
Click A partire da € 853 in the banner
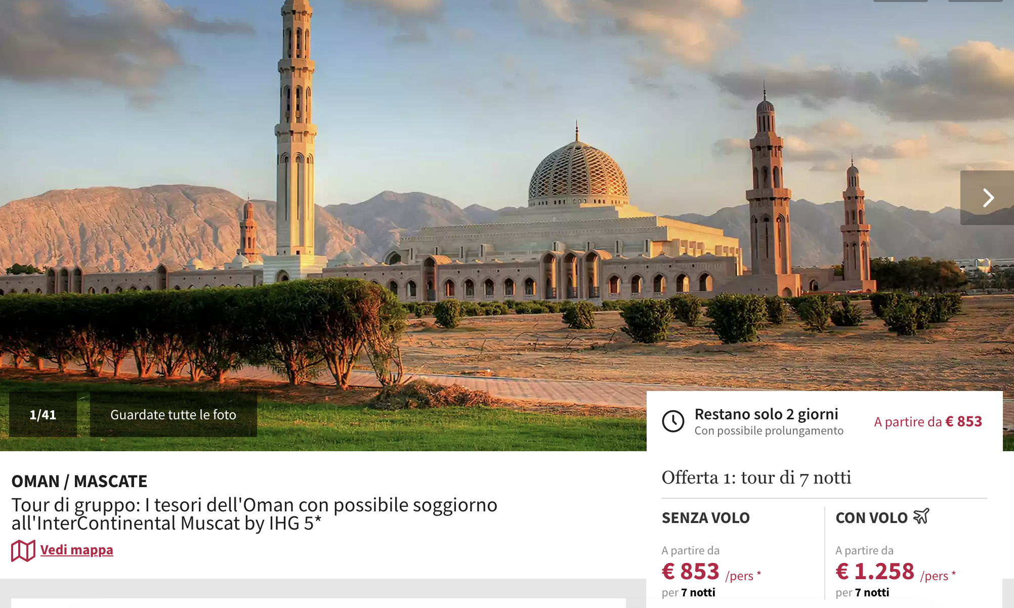click(x=928, y=421)
